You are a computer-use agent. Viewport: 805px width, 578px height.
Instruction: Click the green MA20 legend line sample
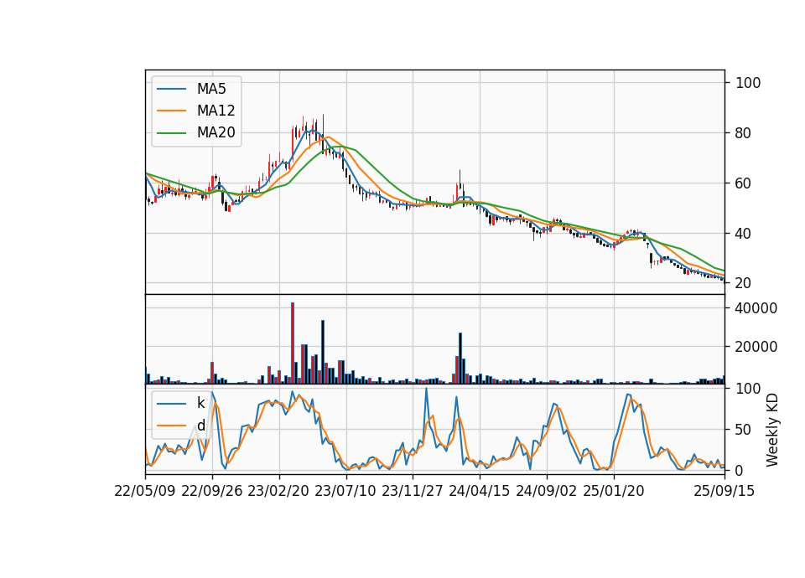coord(171,132)
